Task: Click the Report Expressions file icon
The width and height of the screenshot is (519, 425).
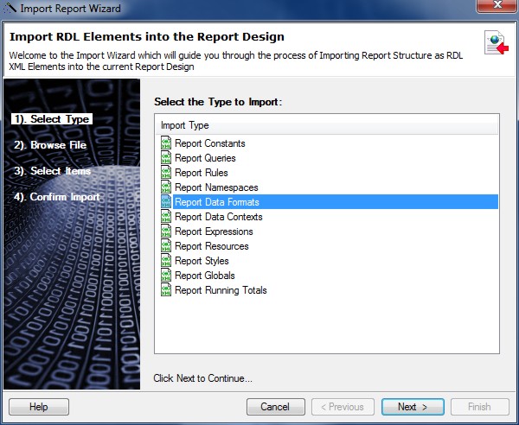Action: pos(166,232)
